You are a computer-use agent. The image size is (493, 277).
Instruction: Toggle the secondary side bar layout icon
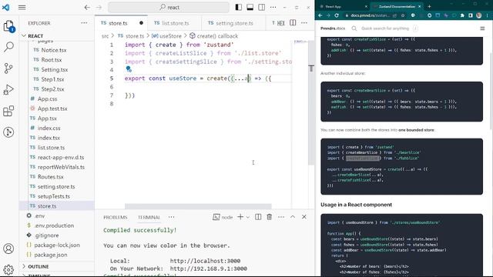tap(262, 7)
